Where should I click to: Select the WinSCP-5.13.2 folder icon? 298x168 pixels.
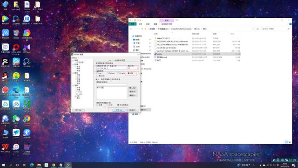156,38
